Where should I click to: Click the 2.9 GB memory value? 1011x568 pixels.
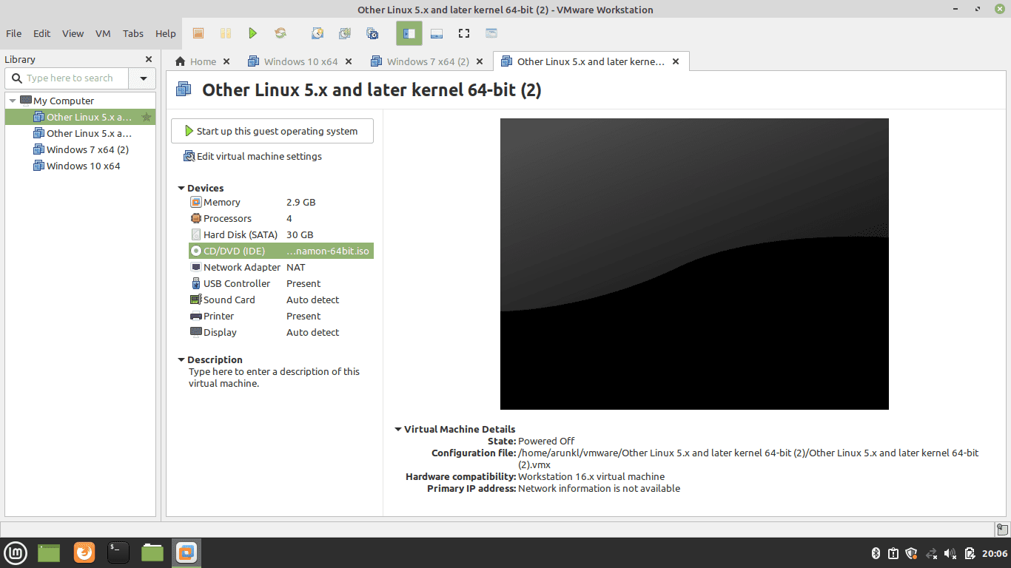(x=300, y=202)
